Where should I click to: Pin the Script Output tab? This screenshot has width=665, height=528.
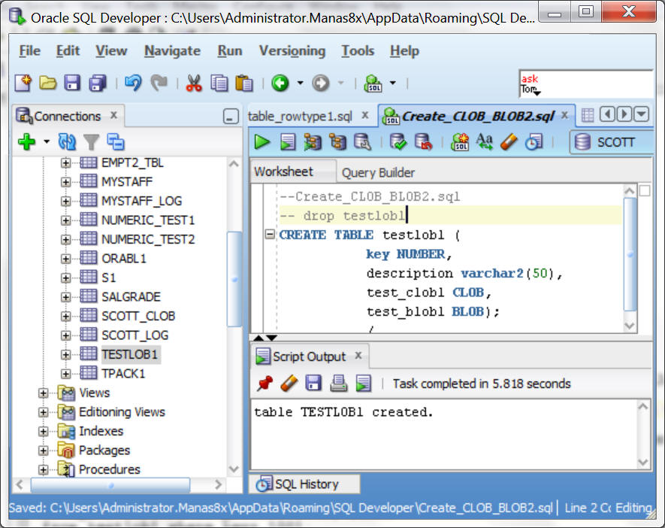pos(265,384)
